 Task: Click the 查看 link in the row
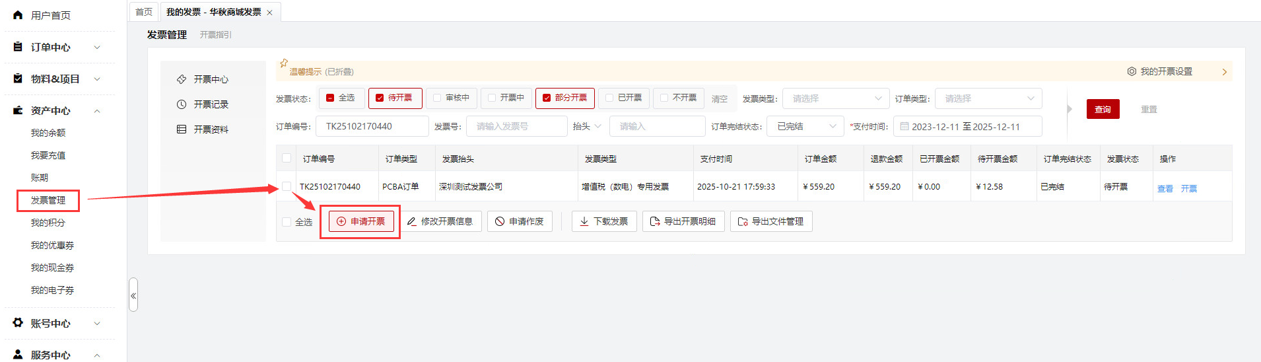[1165, 189]
